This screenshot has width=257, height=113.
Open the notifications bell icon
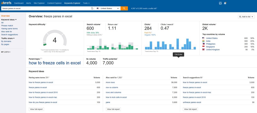225,3
